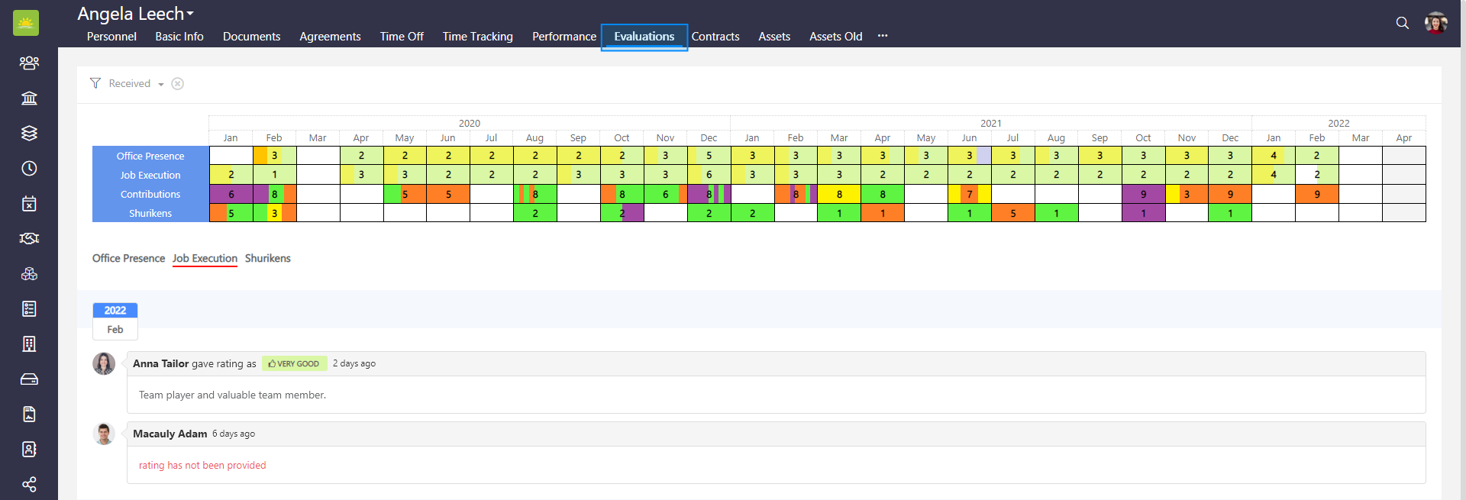Click the Anna Tailor name link
Screen dimensions: 1466x500
coord(160,363)
